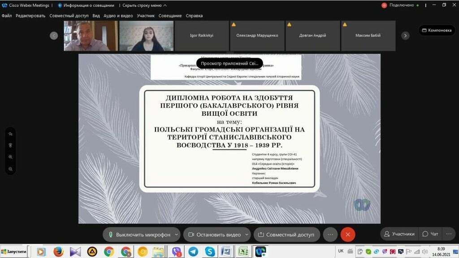
Task: Open Telegram from the taskbar
Action: point(193,252)
